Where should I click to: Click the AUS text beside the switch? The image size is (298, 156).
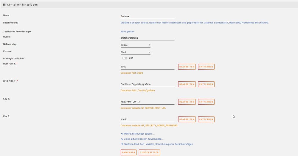click(131, 58)
